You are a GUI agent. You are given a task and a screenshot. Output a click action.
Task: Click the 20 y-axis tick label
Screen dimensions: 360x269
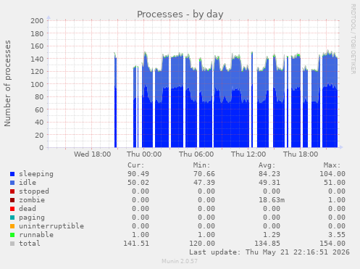point(39,135)
